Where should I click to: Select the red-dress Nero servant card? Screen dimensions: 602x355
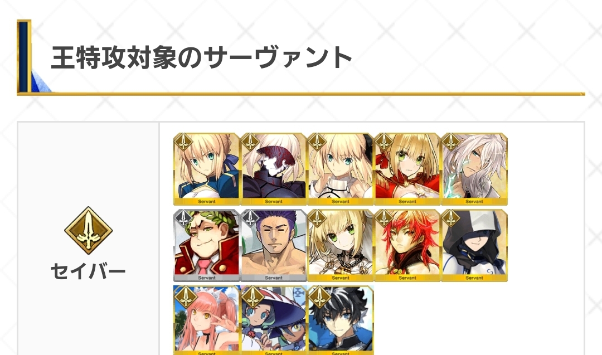tap(407, 169)
